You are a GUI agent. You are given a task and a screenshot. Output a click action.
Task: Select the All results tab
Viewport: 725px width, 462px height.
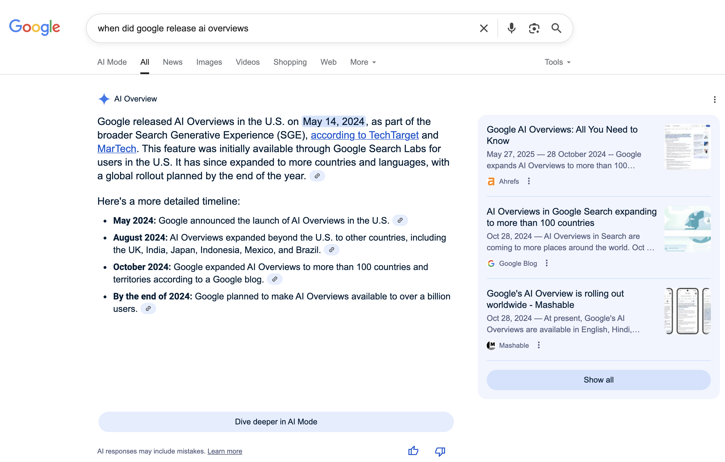(145, 62)
